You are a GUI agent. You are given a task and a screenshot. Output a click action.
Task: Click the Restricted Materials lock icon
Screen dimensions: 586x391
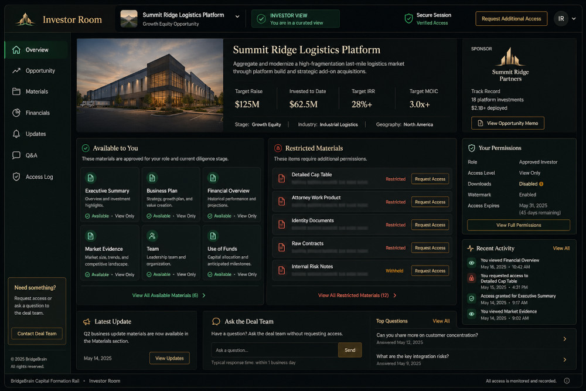[278, 148]
